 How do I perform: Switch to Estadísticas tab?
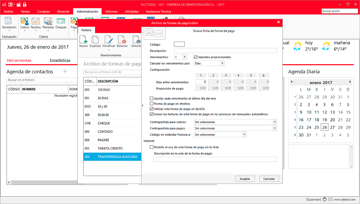60,61
